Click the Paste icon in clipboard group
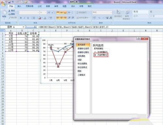163x125 pixels. (x=4, y=12)
